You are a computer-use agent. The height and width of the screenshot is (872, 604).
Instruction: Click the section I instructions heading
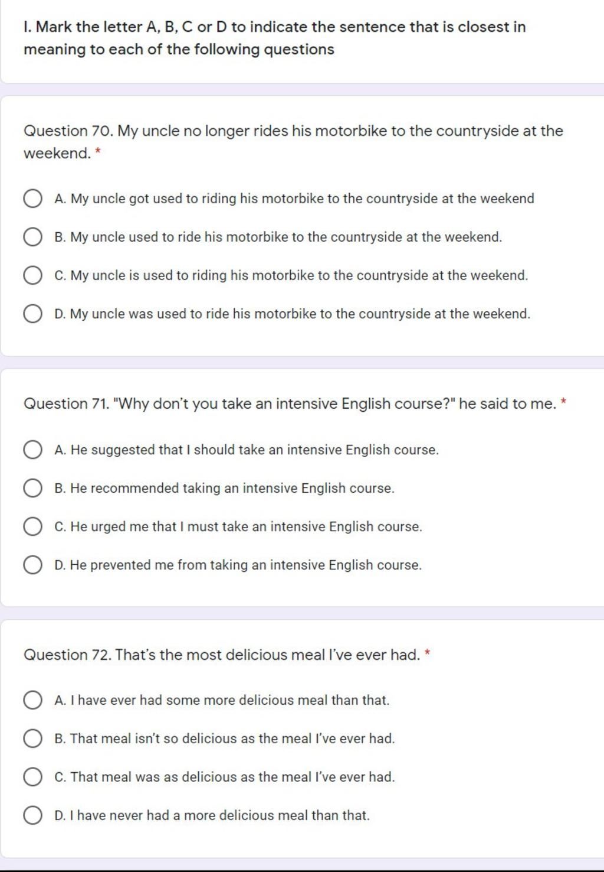(274, 38)
